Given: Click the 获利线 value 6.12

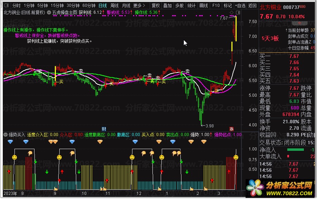Looking at the screenshot, I should (97, 12).
